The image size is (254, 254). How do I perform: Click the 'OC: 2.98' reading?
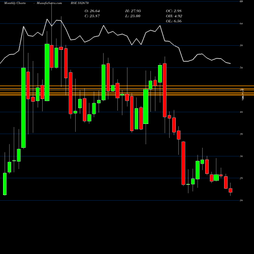point(174,11)
